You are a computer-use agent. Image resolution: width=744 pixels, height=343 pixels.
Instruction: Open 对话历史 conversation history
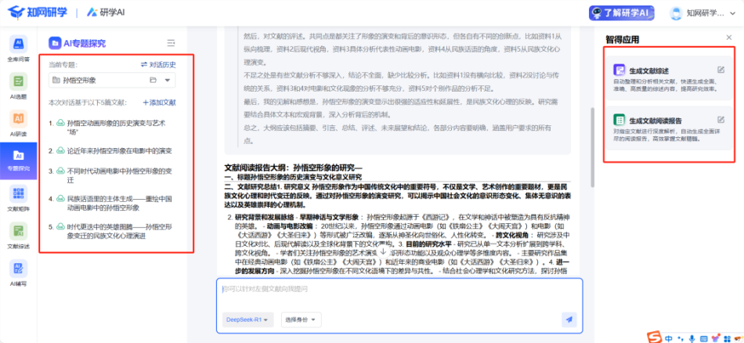coord(158,64)
